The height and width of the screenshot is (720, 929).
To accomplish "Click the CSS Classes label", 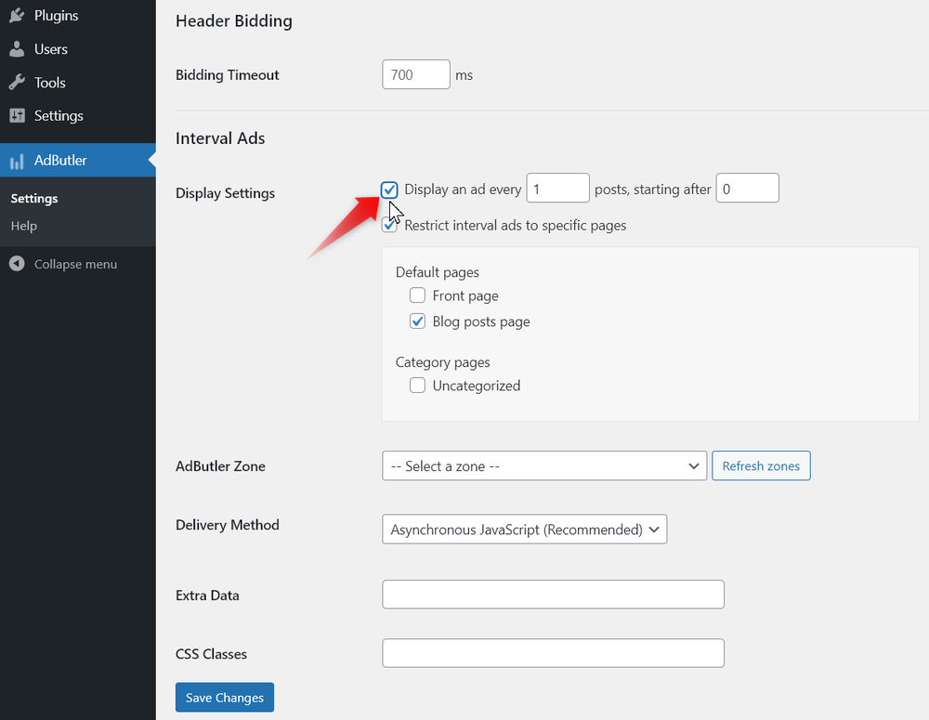I will [x=212, y=654].
